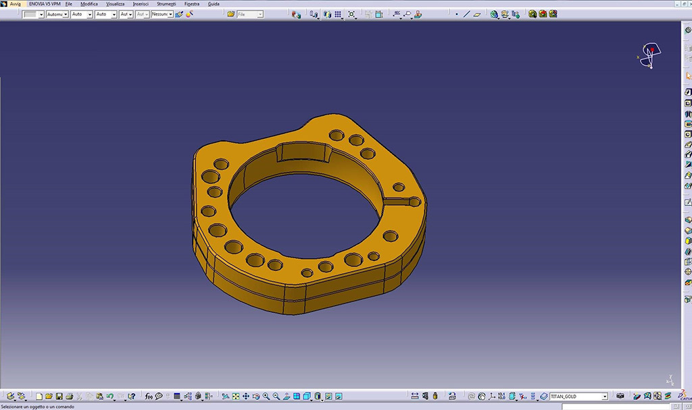Click the graphic properties wizard icon
Image resolution: width=692 pixels, height=410 pixels.
[x=190, y=15]
